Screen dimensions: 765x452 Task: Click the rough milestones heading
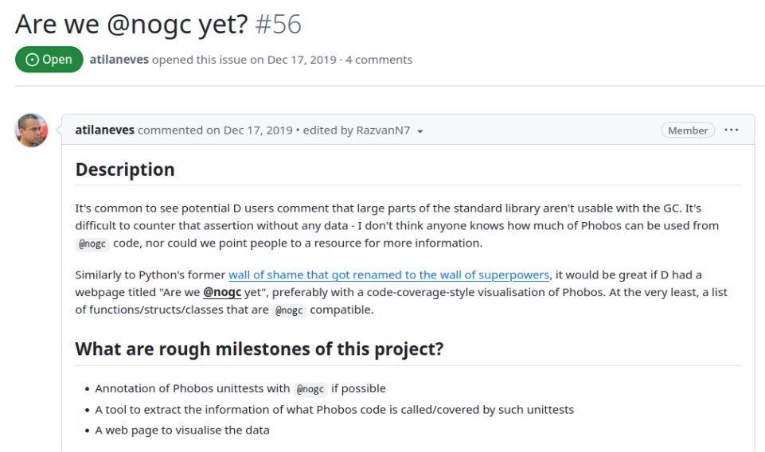(260, 349)
